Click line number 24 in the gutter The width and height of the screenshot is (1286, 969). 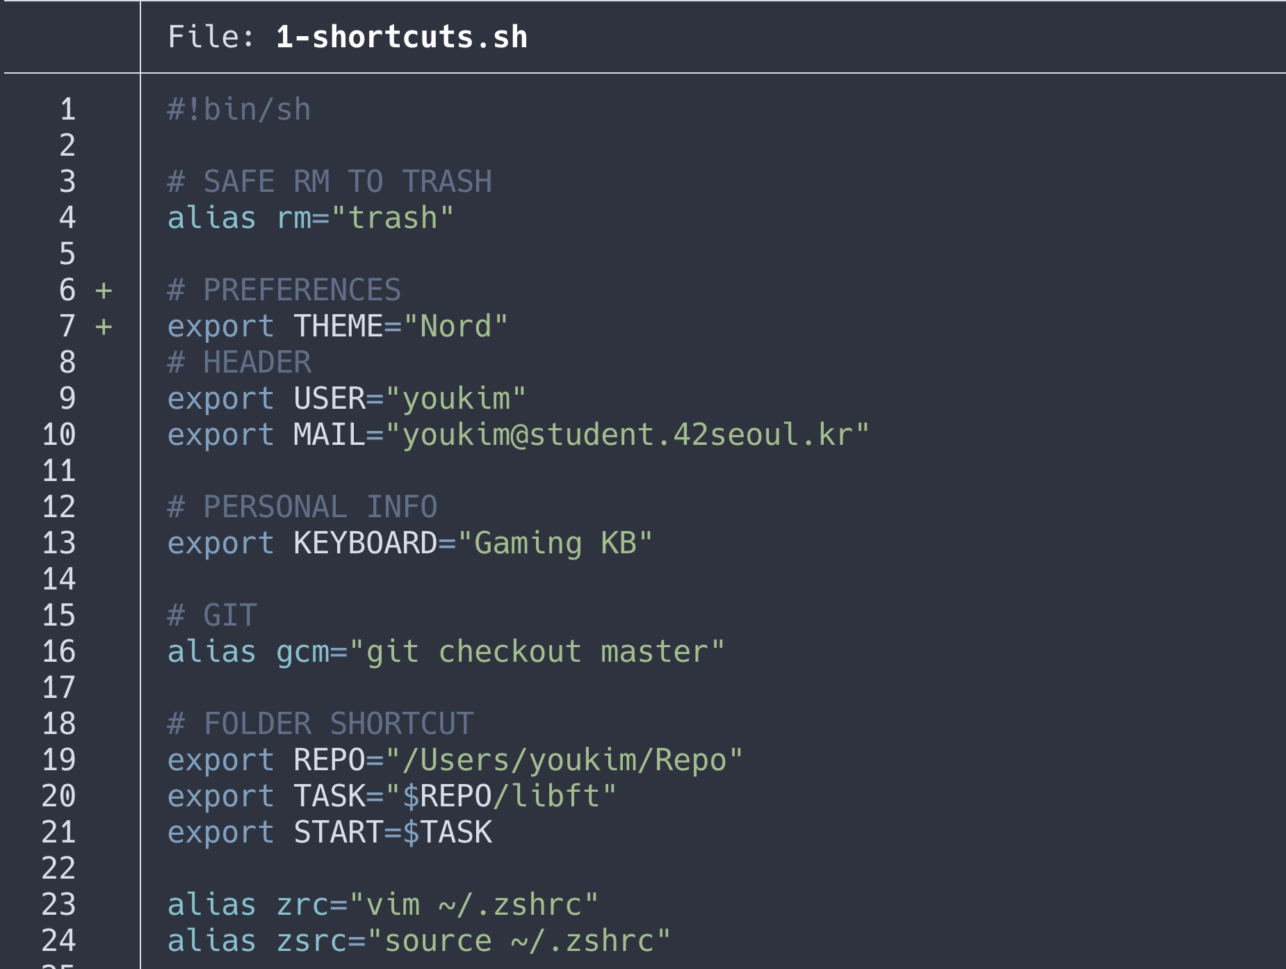click(59, 941)
